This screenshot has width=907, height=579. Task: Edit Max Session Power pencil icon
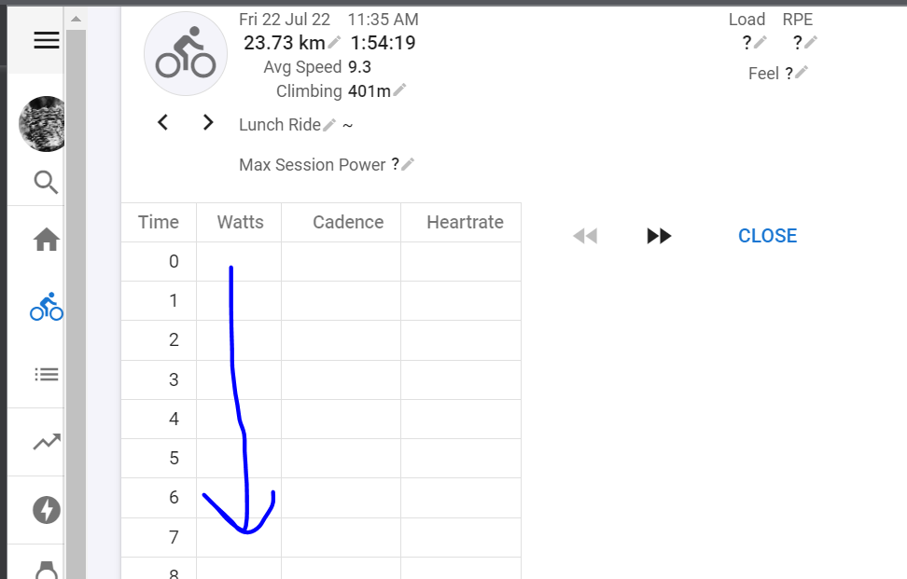407,164
